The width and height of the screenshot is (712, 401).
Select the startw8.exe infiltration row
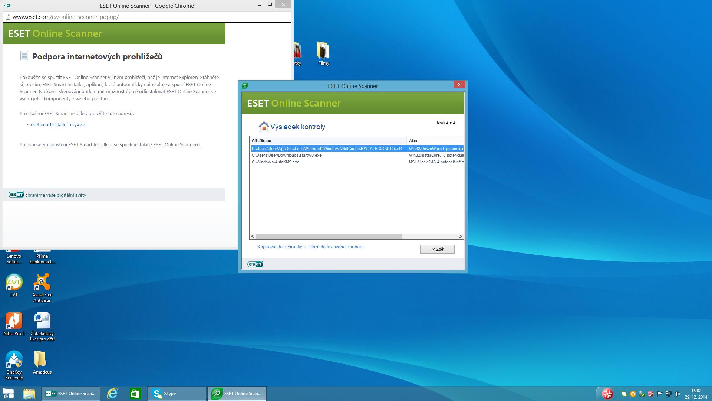pos(287,156)
